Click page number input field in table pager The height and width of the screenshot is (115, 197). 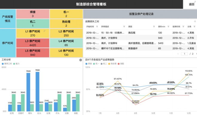click(x=184, y=54)
